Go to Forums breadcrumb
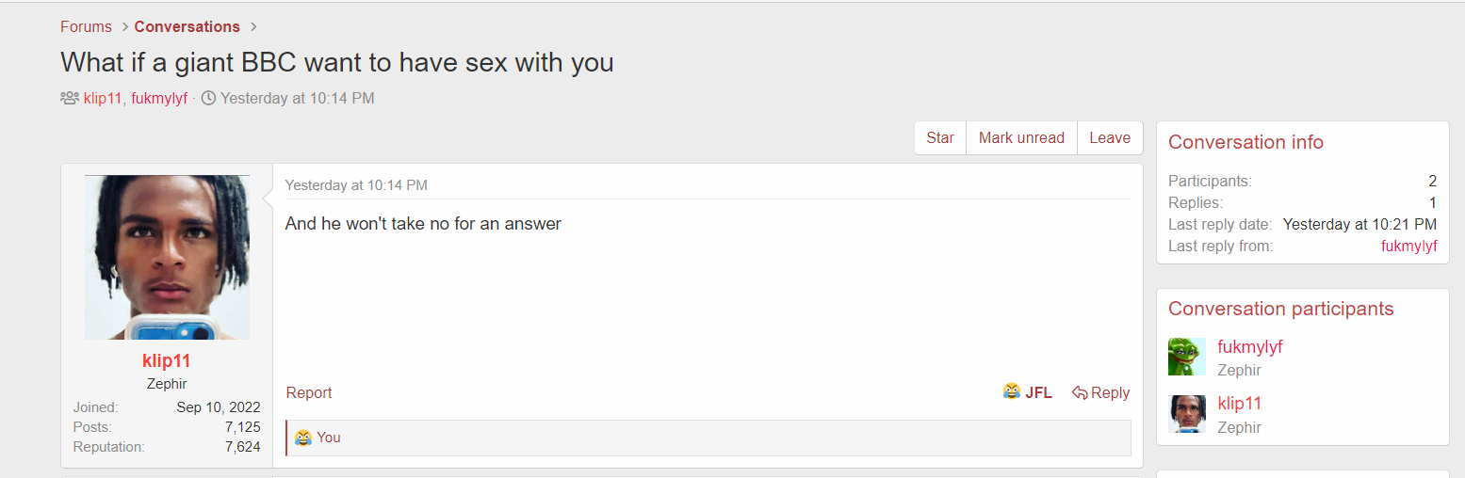Viewport: 1465px width, 478px height. point(86,26)
